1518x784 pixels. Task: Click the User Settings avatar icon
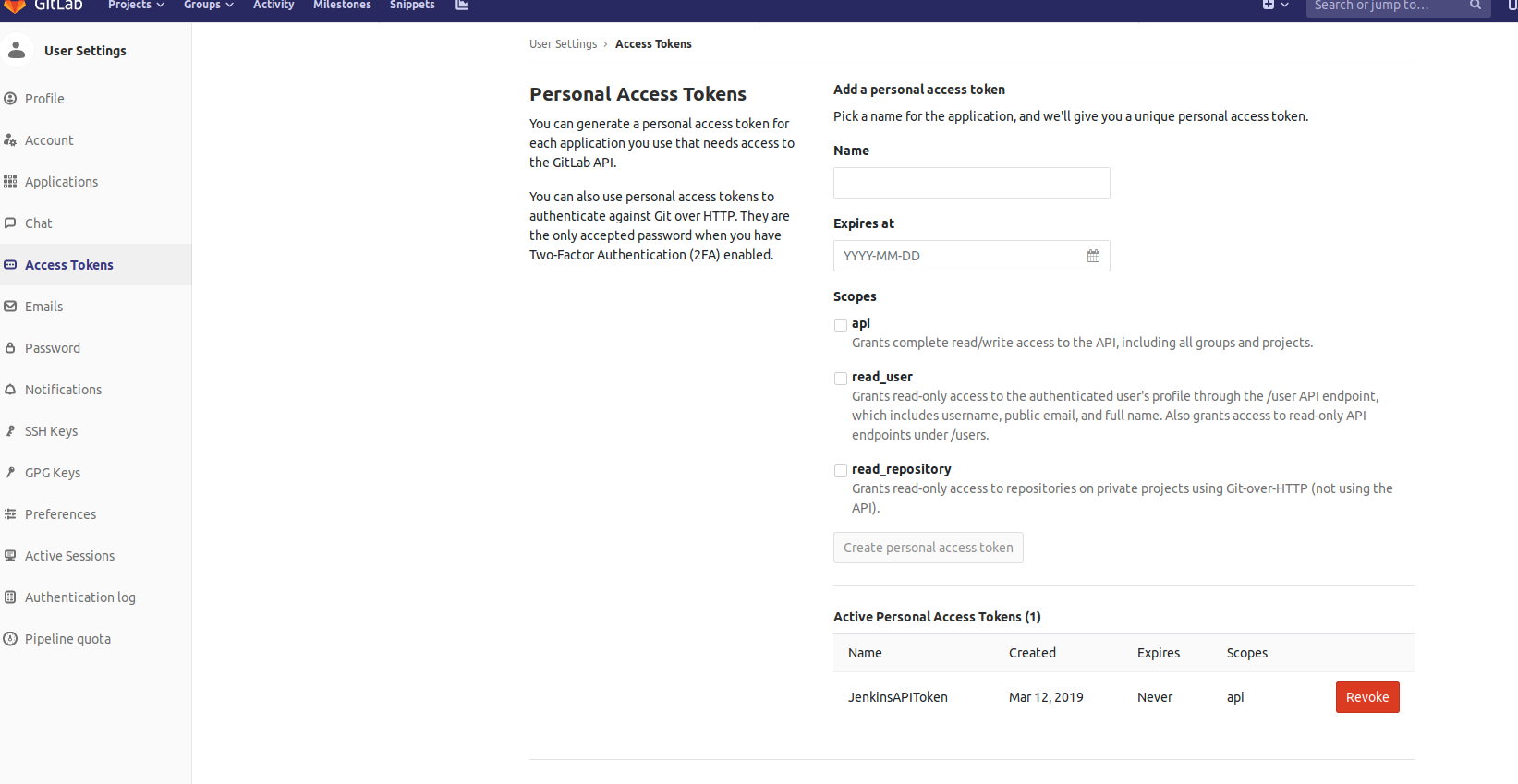(17, 50)
